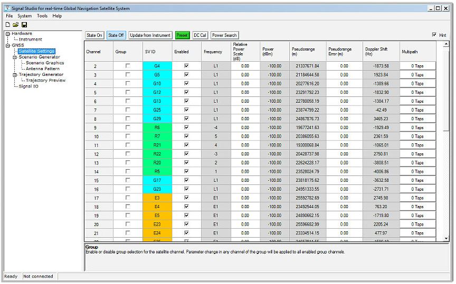Uncheck Enabled for satellite G4
The image size is (456, 284).
click(x=186, y=66)
